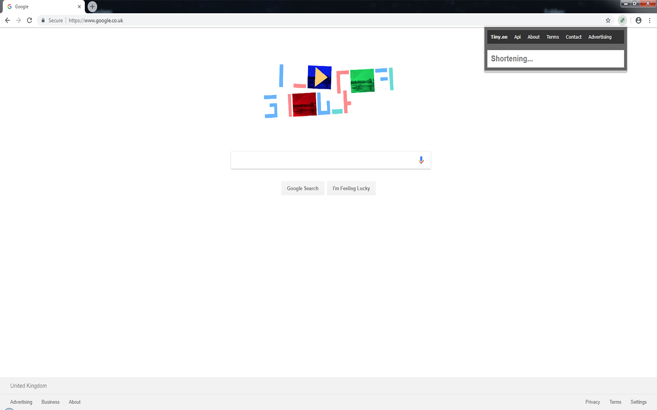Open the footer About link
657x410 pixels.
coord(74,402)
